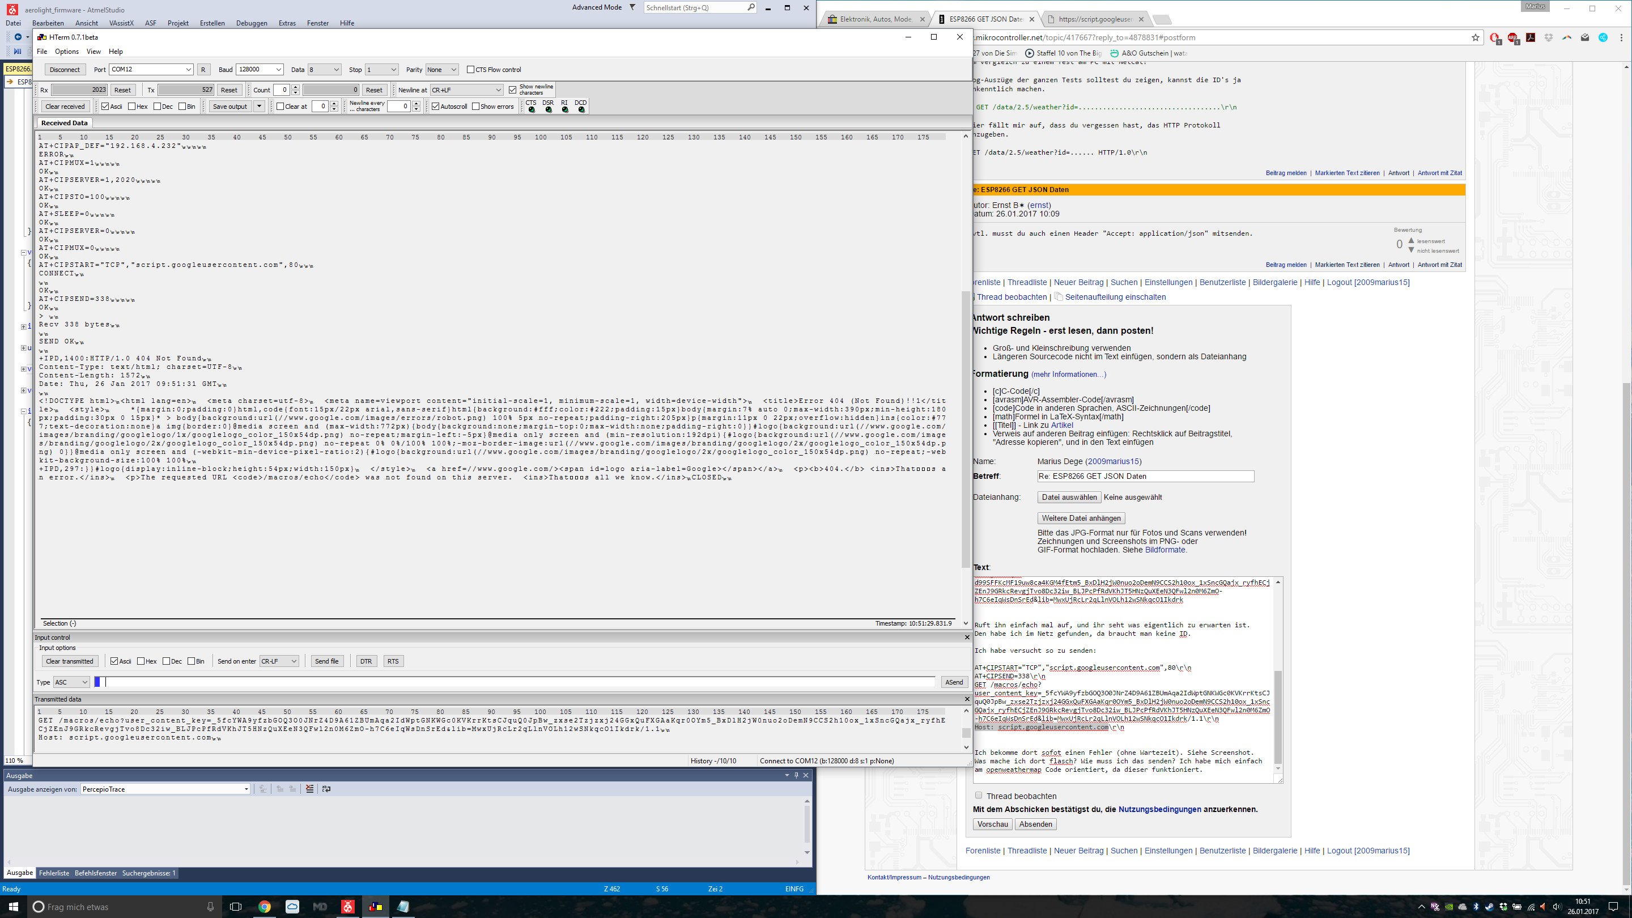Image resolution: width=1632 pixels, height=918 pixels.
Task: Close the HTerm Input control panel
Action: point(967,637)
